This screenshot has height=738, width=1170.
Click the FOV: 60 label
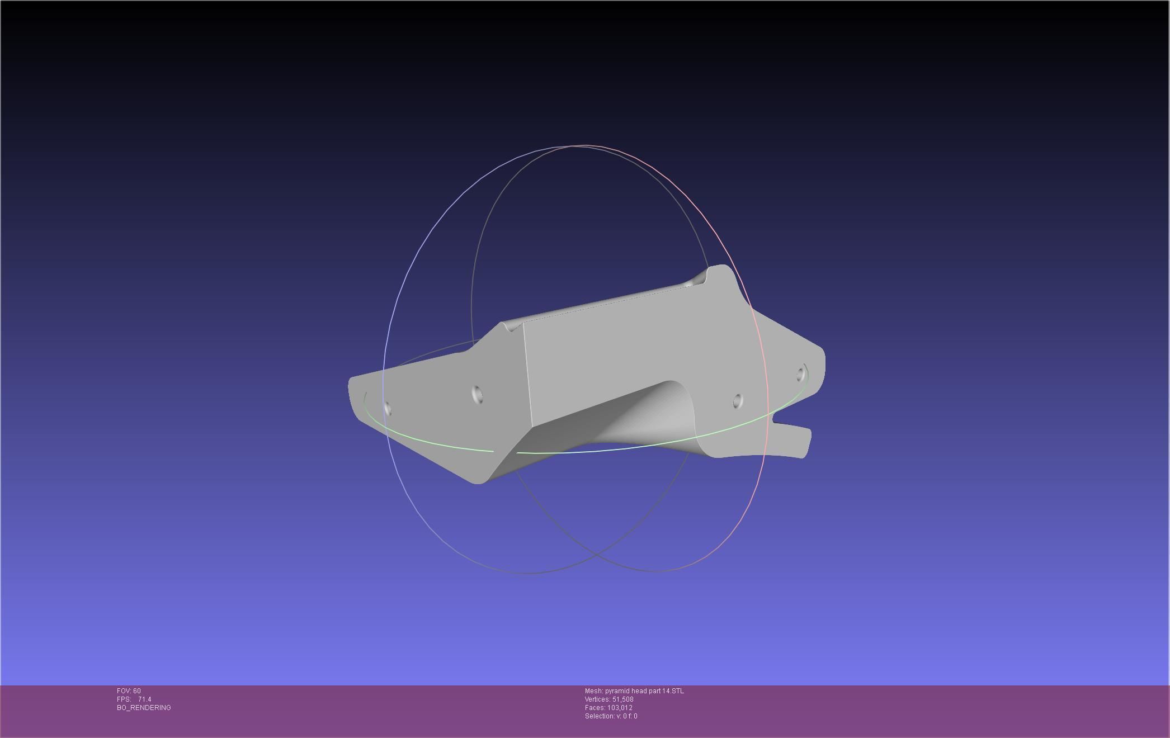129,691
